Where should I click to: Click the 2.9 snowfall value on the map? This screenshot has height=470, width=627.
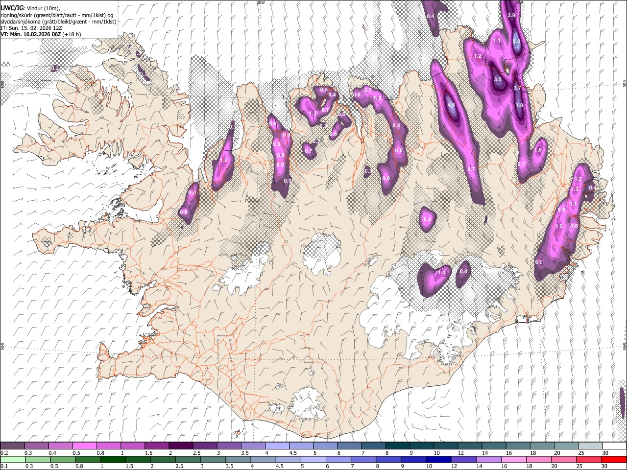511,16
